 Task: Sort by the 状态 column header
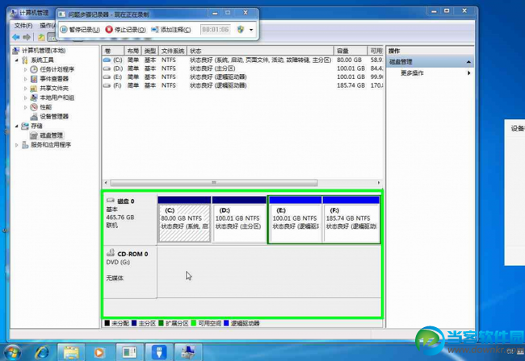tap(260, 51)
